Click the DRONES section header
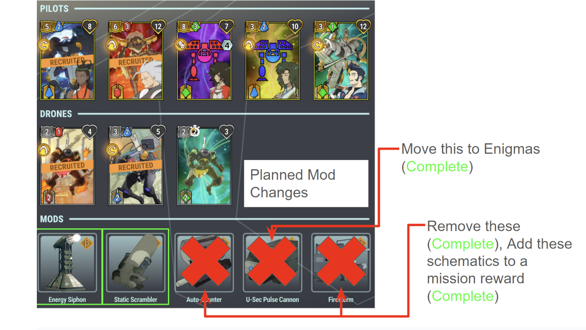Image resolution: width=586 pixels, height=330 pixels. point(56,114)
